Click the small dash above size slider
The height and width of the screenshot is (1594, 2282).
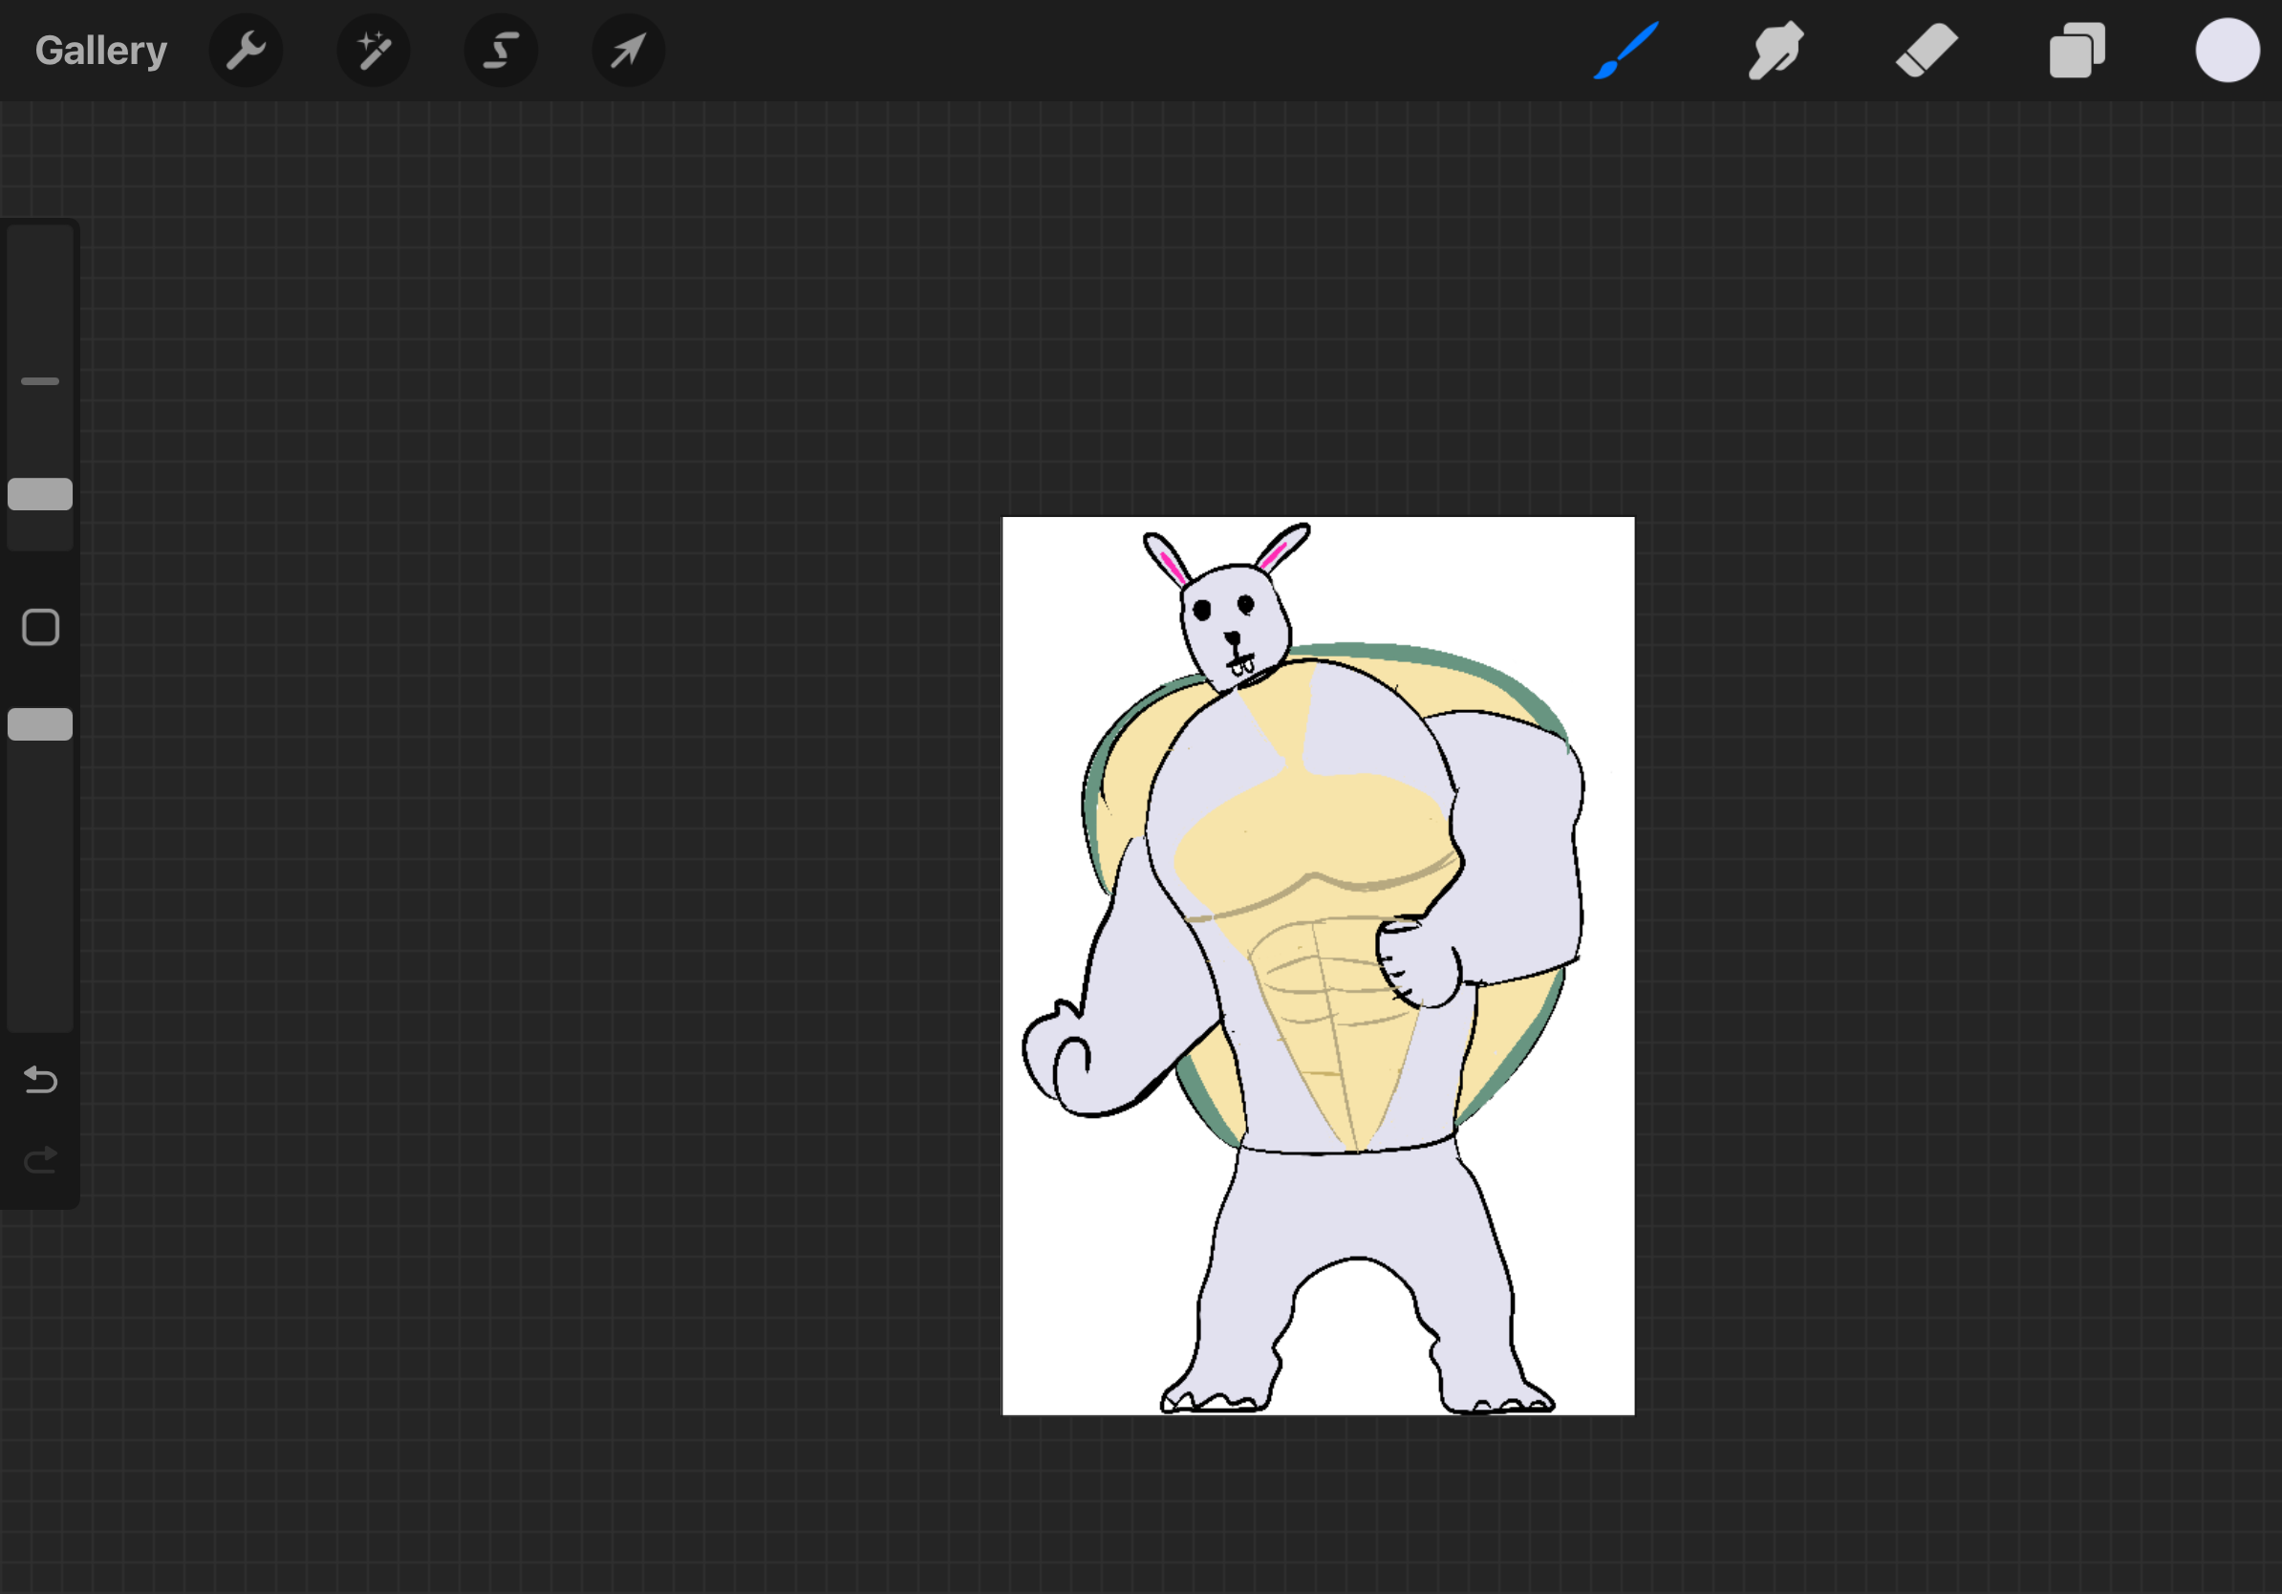pyautogui.click(x=40, y=380)
